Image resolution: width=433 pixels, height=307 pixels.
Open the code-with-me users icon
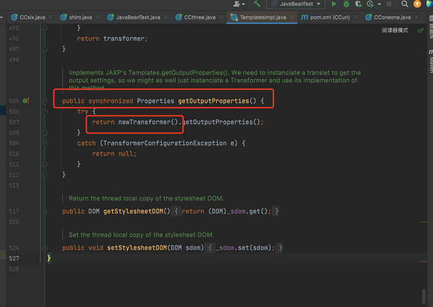click(239, 4)
